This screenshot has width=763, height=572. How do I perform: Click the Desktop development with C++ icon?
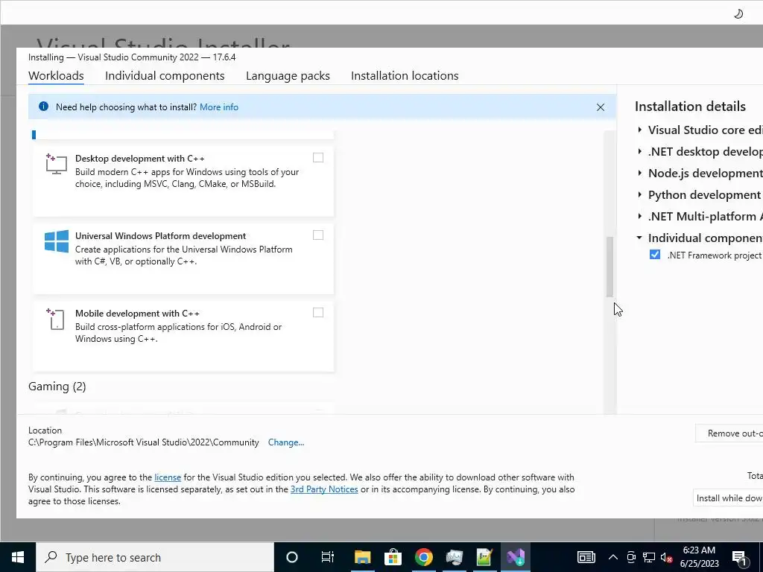[57, 164]
